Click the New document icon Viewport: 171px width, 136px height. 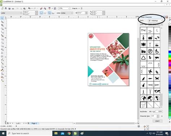point(2,9)
